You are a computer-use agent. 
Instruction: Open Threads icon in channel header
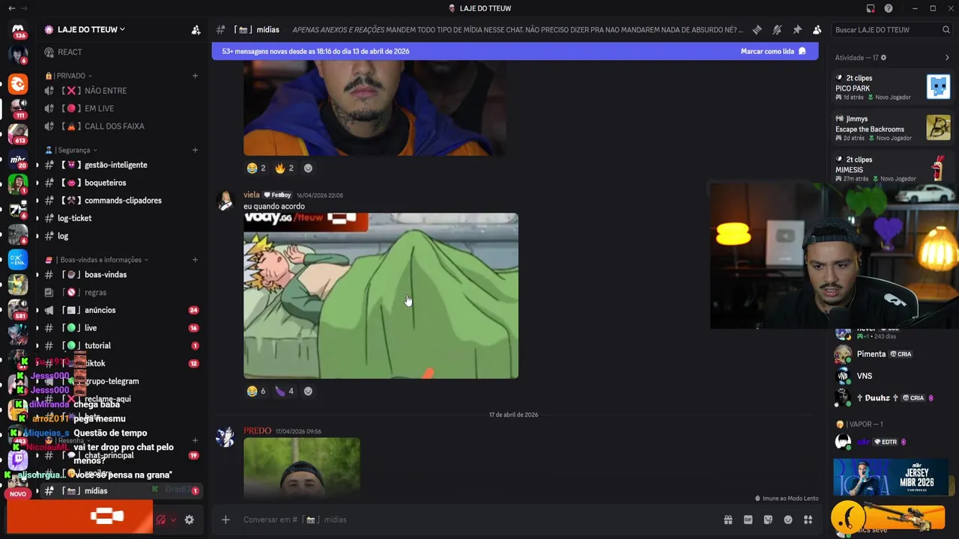pyautogui.click(x=757, y=30)
